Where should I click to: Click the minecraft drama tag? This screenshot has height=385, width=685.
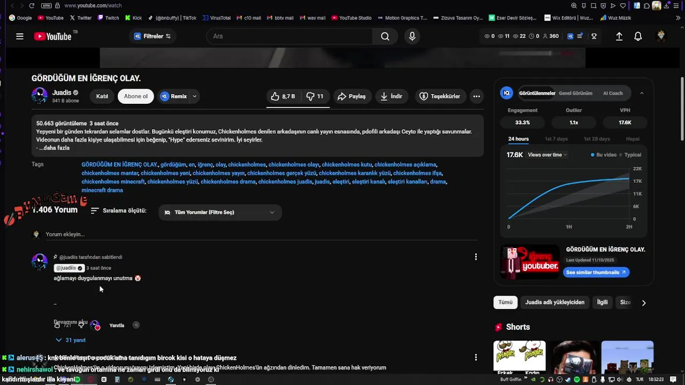point(102,190)
